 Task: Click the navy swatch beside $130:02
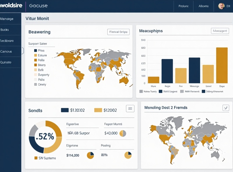65,110
